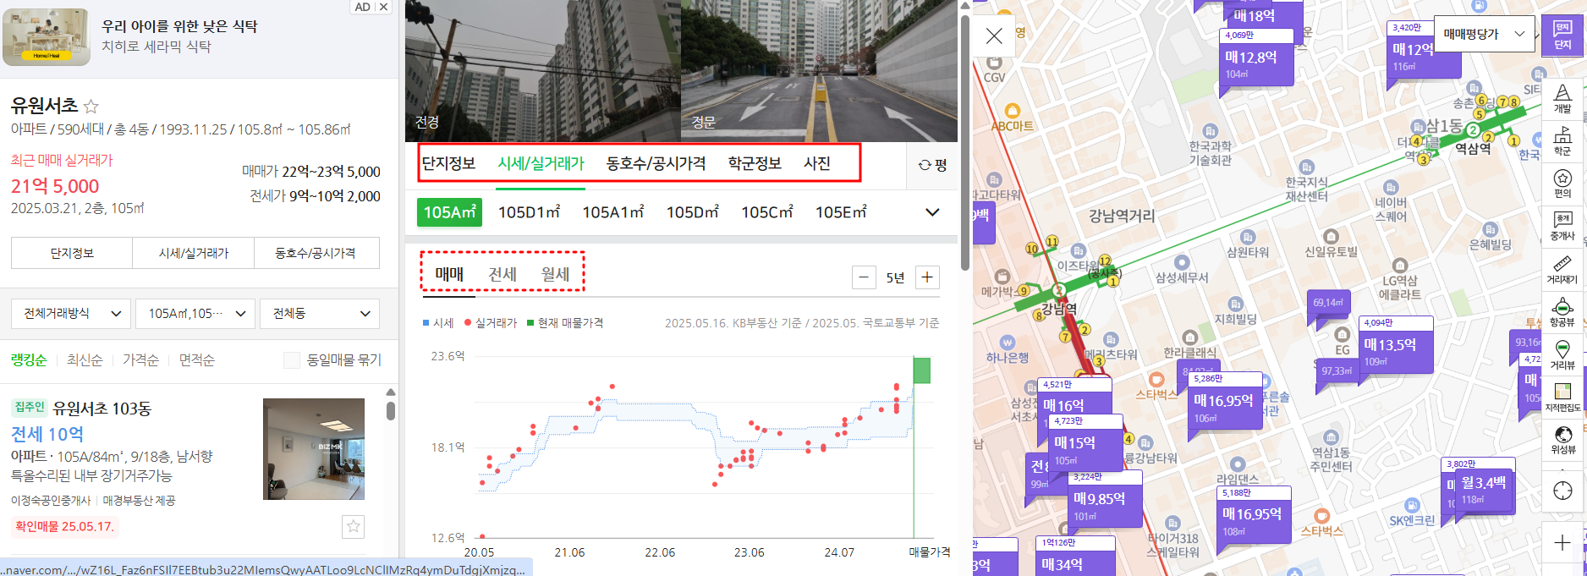1587x576 pixels.
Task: Click the left panel 시세/실거래가 button
Action: pyautogui.click(x=194, y=253)
